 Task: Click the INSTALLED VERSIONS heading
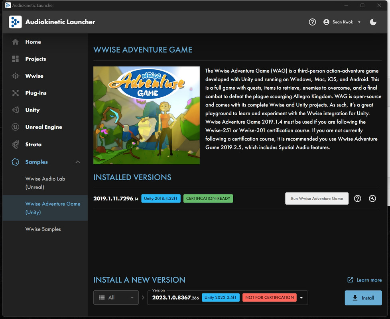click(132, 177)
